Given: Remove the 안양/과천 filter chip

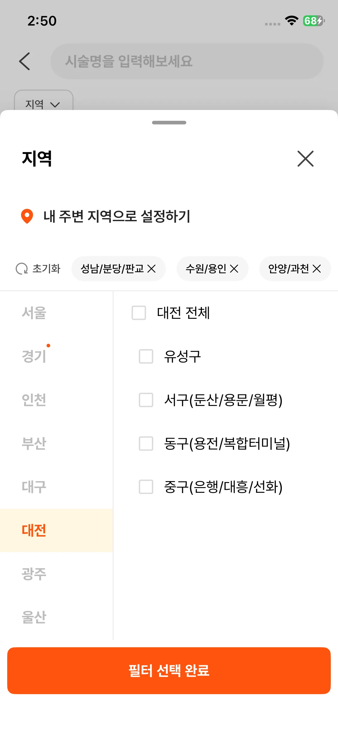Looking at the screenshot, I should (x=317, y=269).
